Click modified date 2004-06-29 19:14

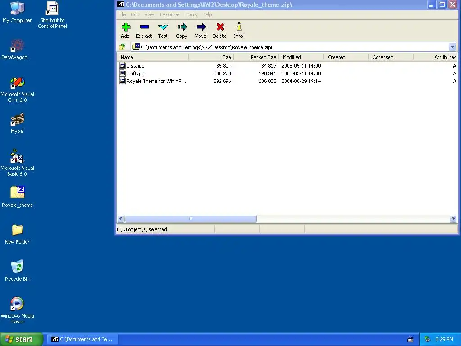(301, 81)
